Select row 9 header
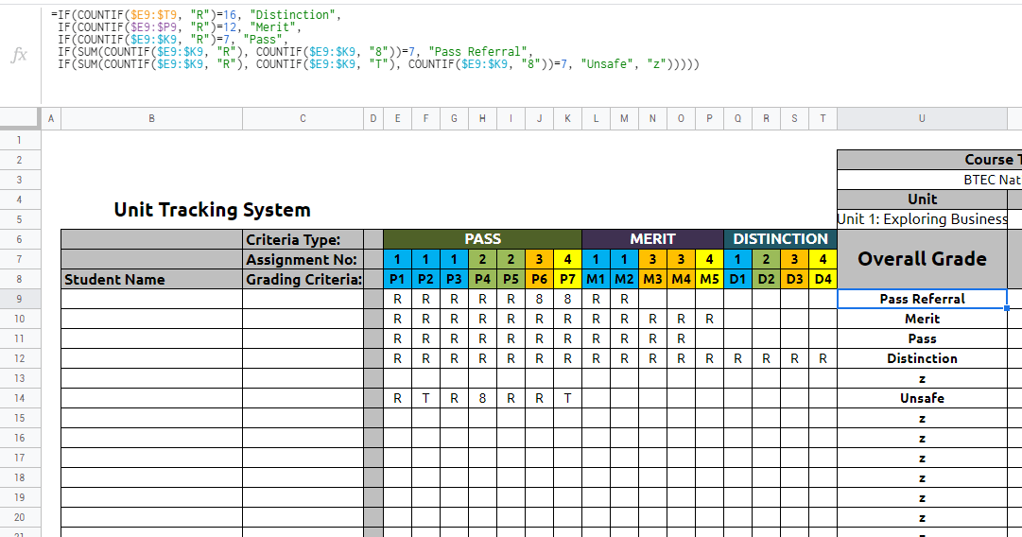 (x=20, y=299)
